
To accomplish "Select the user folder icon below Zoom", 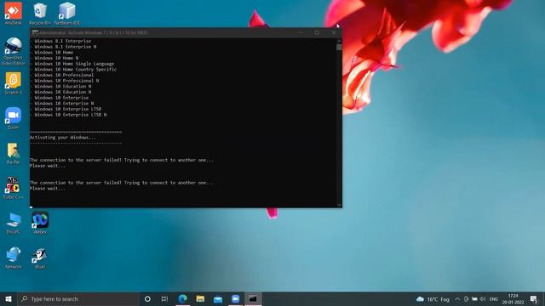I will (14, 153).
